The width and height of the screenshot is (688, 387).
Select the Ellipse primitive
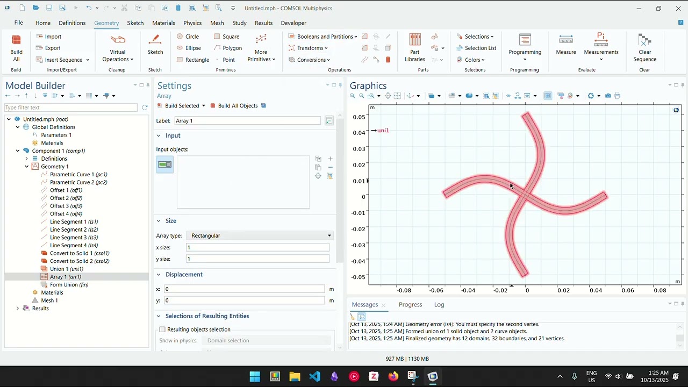tap(189, 48)
